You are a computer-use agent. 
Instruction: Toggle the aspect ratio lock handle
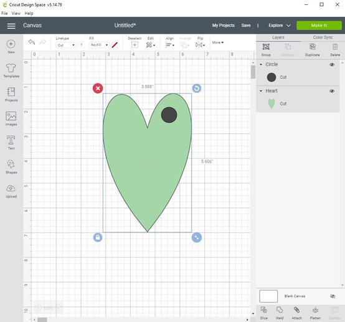98,237
